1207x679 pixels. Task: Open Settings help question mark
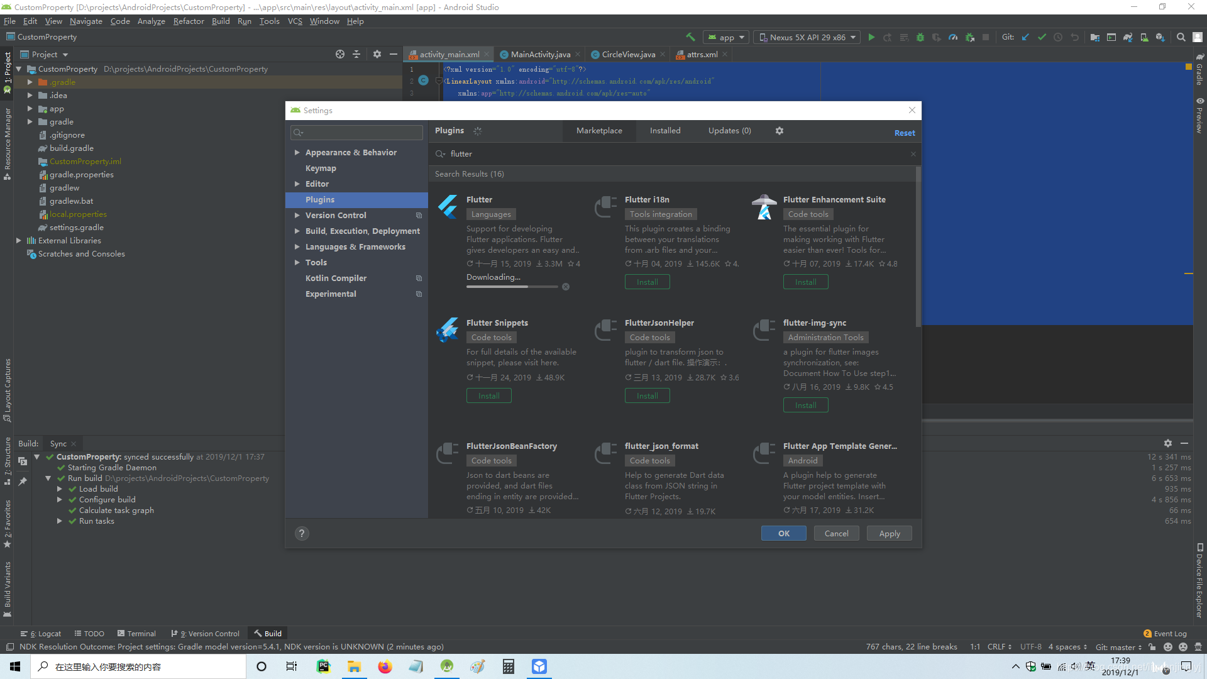point(302,533)
